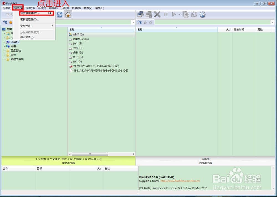The width and height of the screenshot is (277, 197).
Task: Select the 百度经验 folder in tree
Action: tap(16, 50)
